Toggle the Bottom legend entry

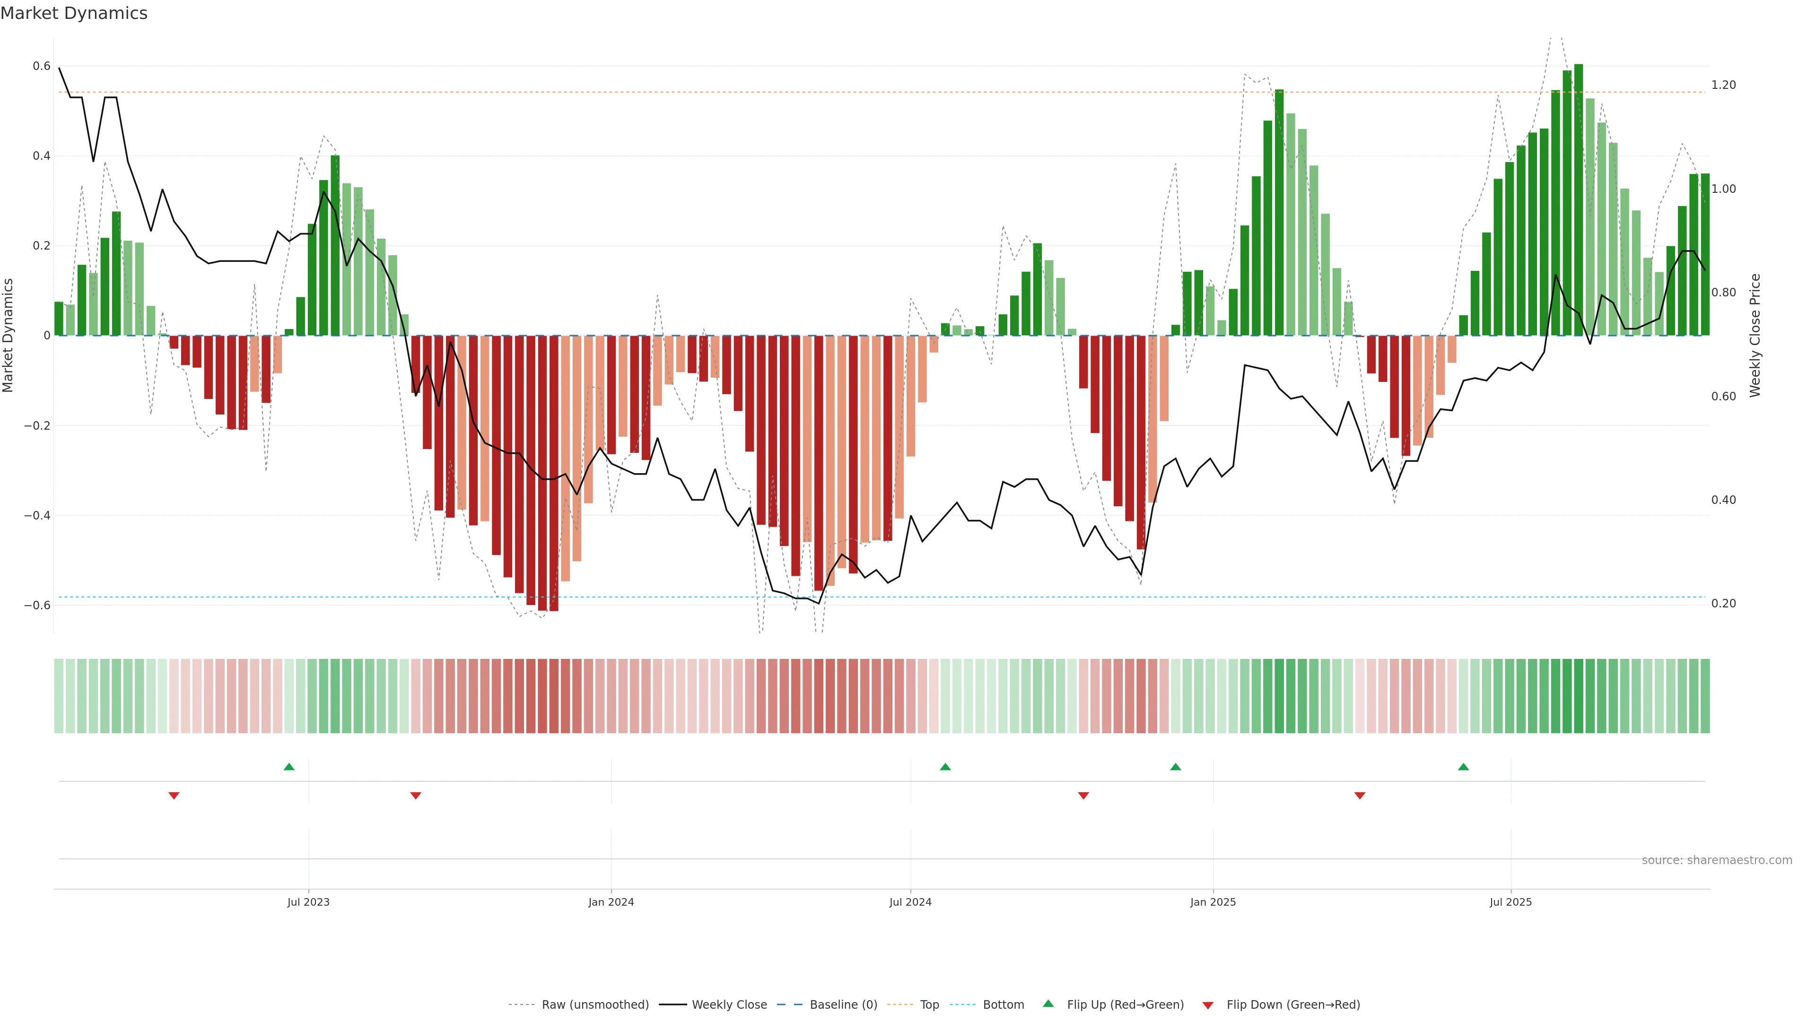point(1003,1005)
